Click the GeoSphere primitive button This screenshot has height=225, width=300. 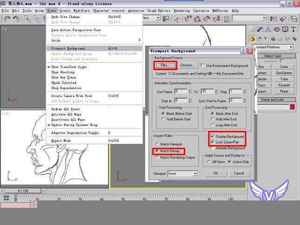pyautogui.click(x=284, y=73)
